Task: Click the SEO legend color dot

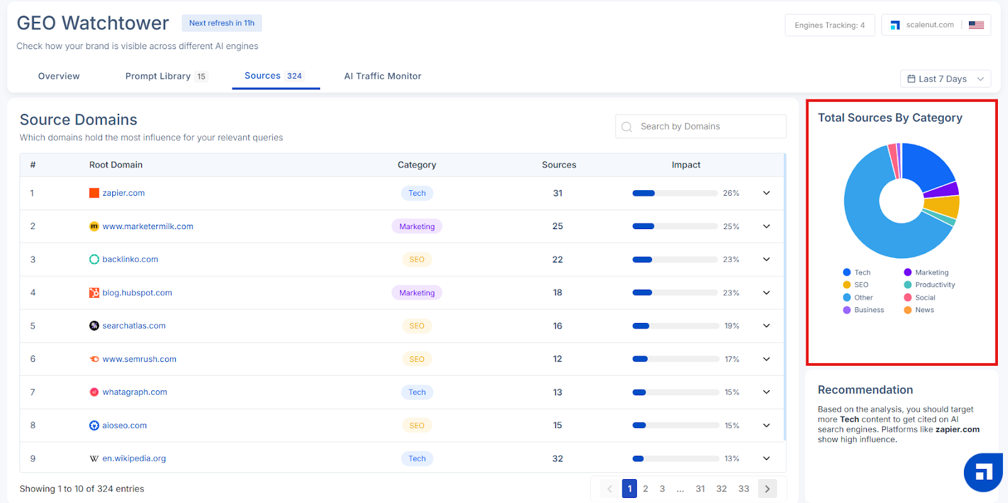Action: pyautogui.click(x=847, y=285)
